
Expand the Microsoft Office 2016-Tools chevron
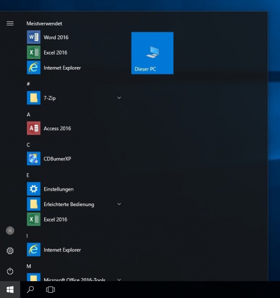[x=119, y=280]
